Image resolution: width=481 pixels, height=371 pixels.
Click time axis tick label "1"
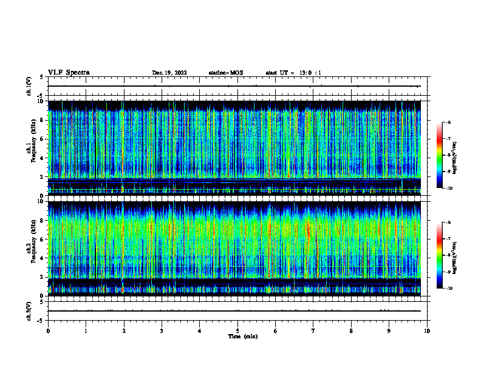pyautogui.click(x=86, y=331)
